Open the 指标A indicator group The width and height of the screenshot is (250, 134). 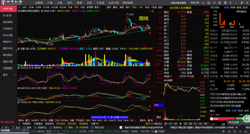pyautogui.click(x=21, y=120)
